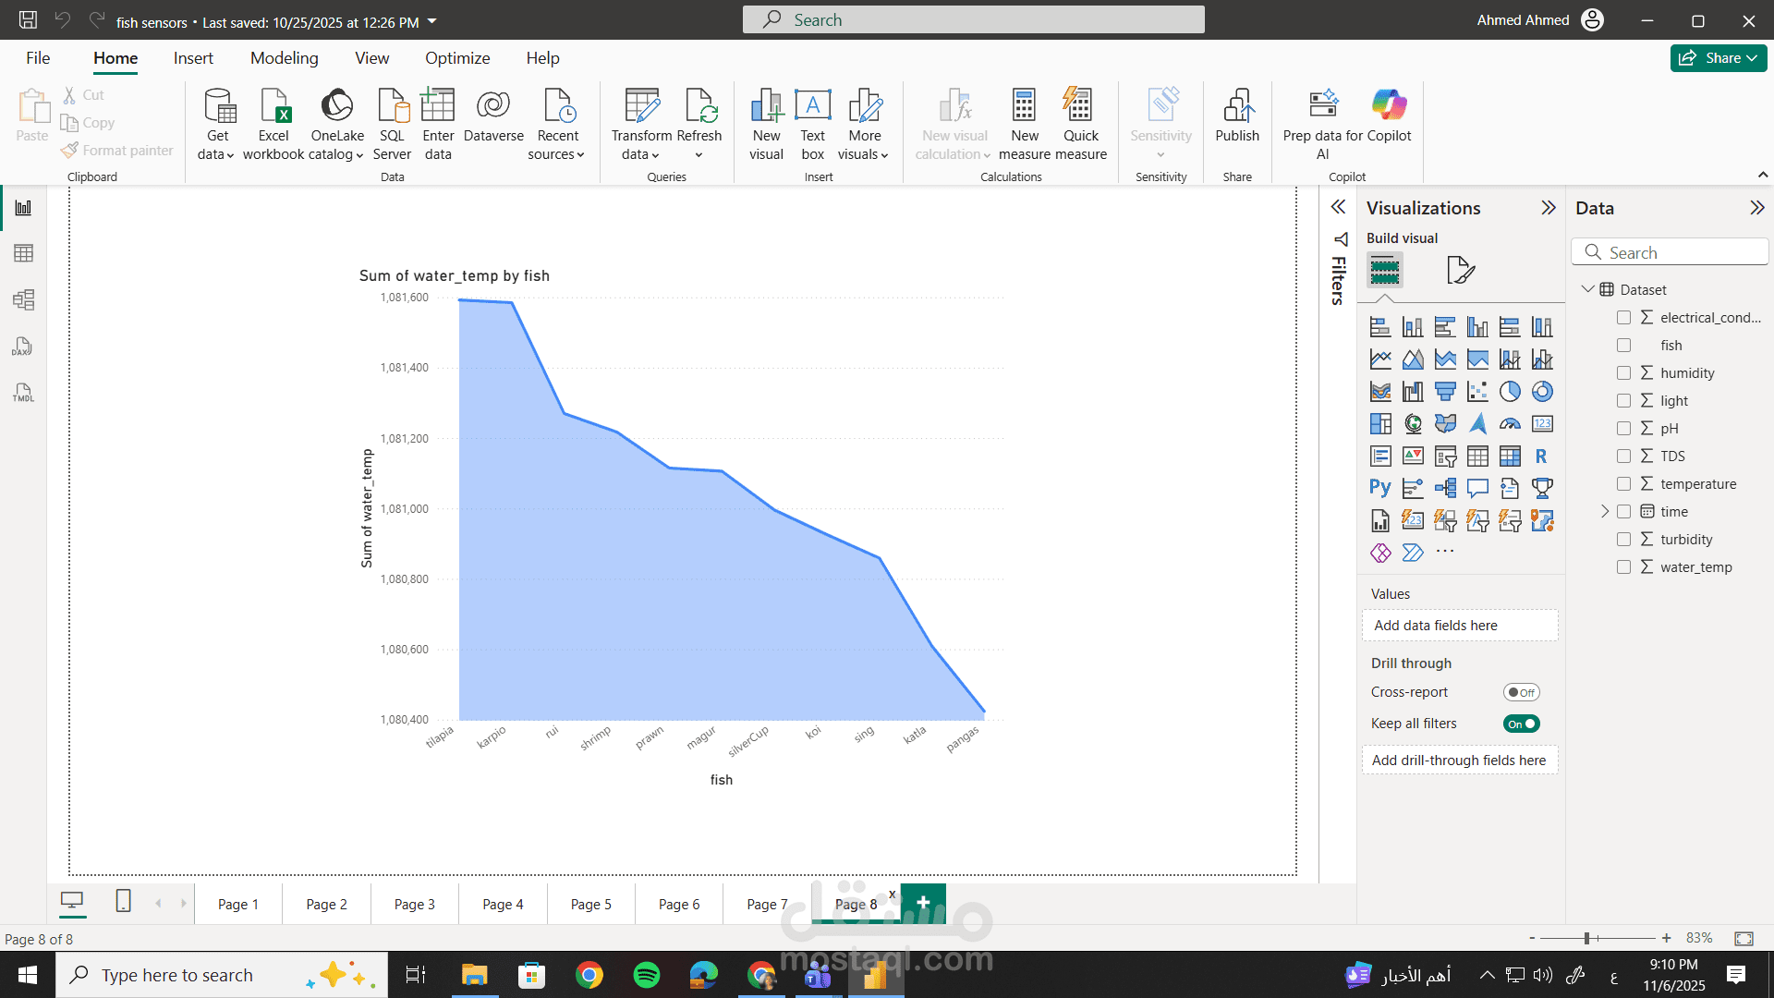
Task: Switch to Table view in the left sidebar
Action: tap(23, 252)
